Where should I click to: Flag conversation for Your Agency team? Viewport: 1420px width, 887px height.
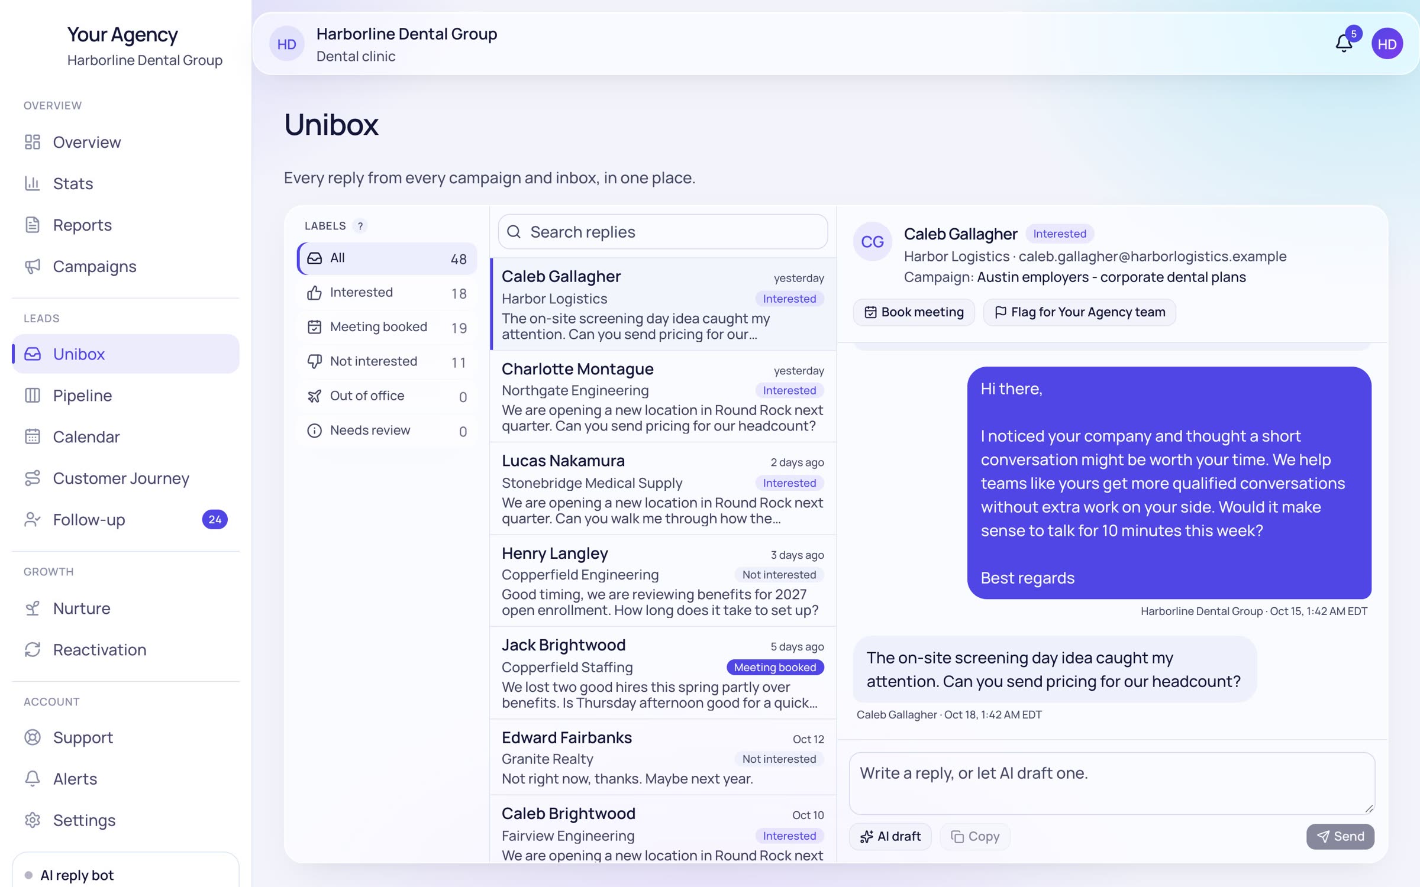1080,312
